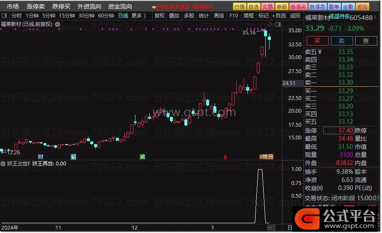
Task: Click the 撤单 button
Action: point(334,7)
